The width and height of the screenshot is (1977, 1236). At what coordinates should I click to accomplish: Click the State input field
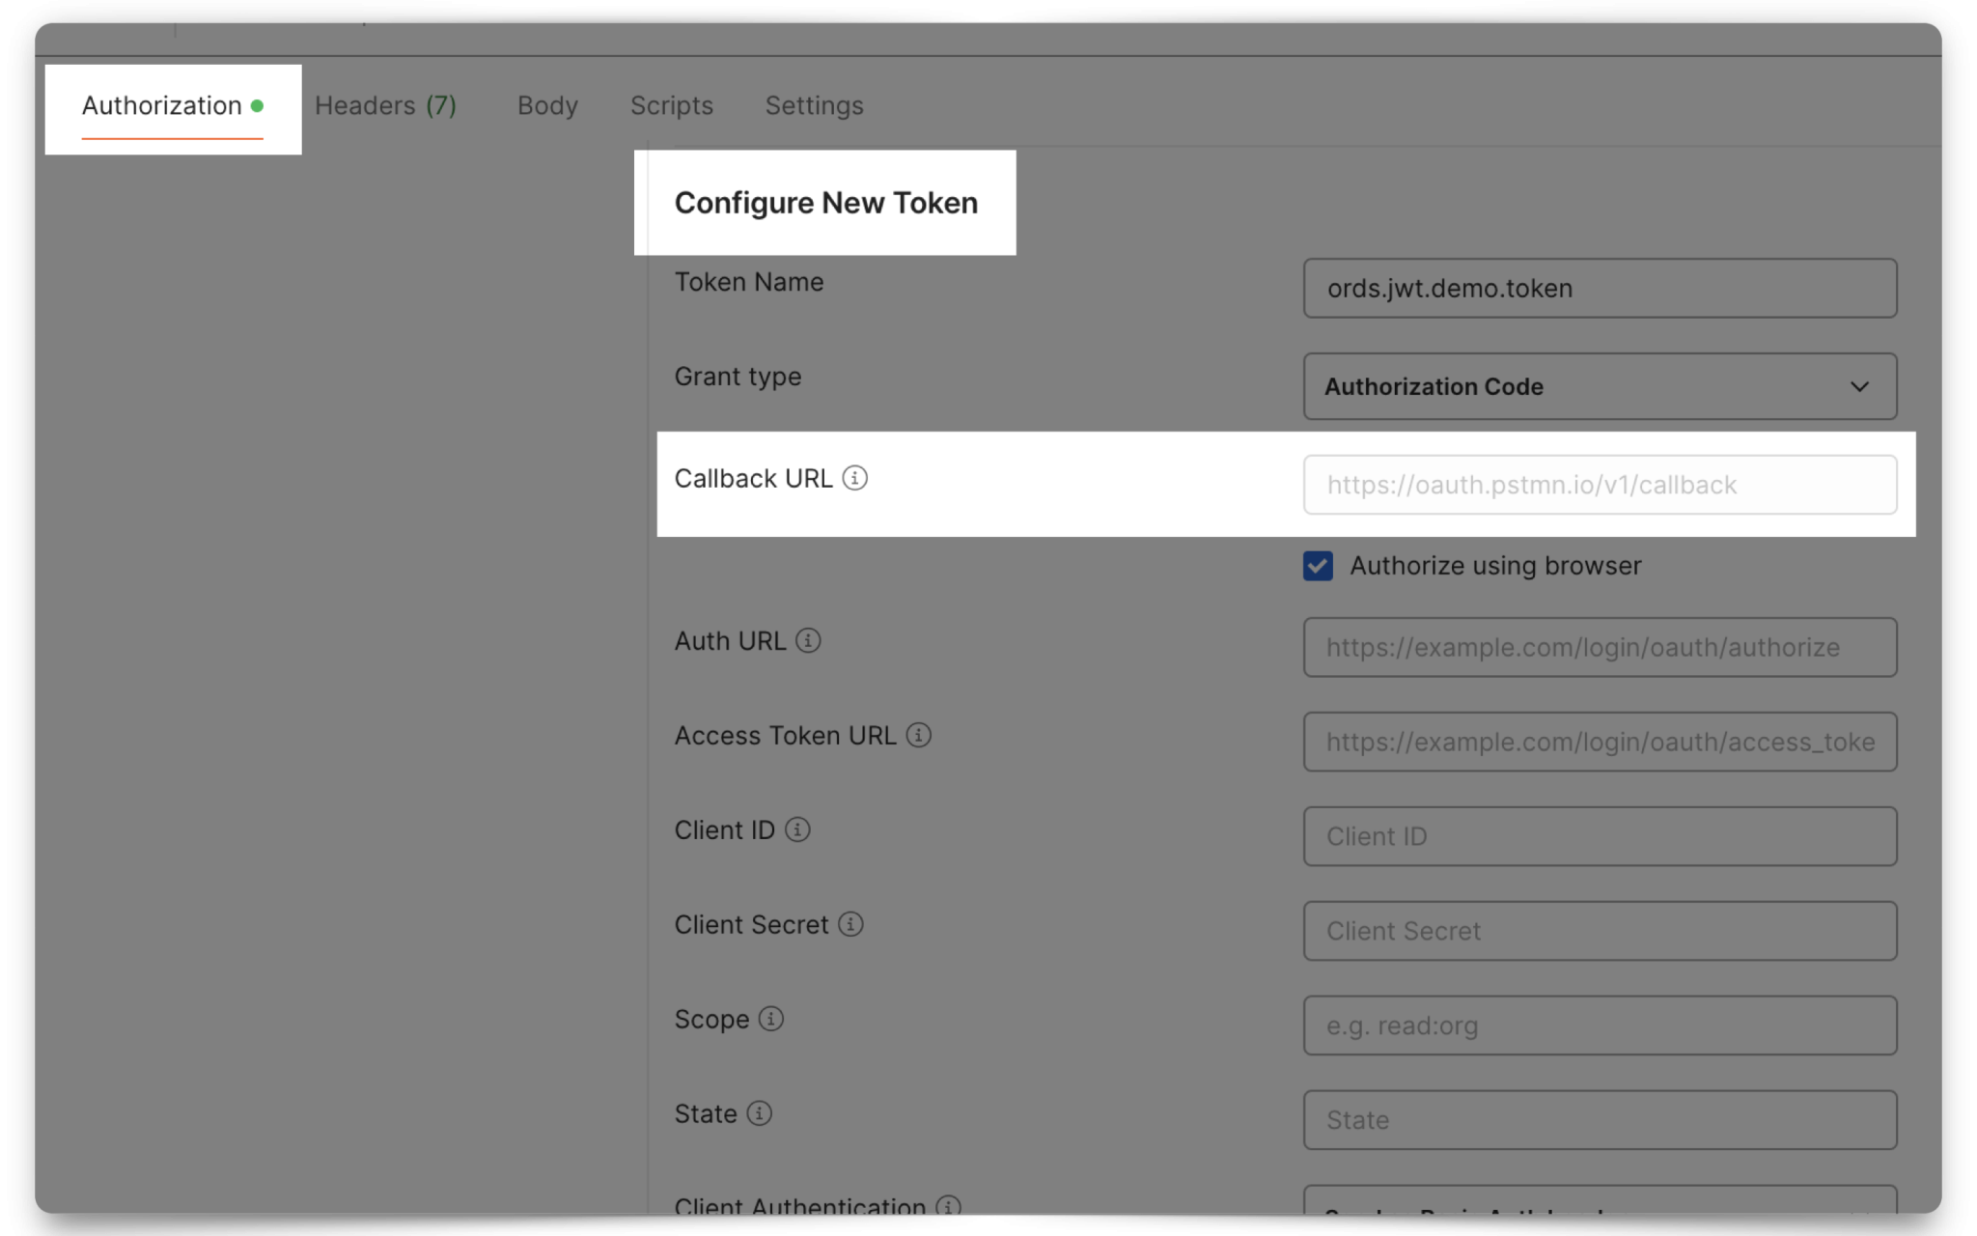tap(1599, 1119)
